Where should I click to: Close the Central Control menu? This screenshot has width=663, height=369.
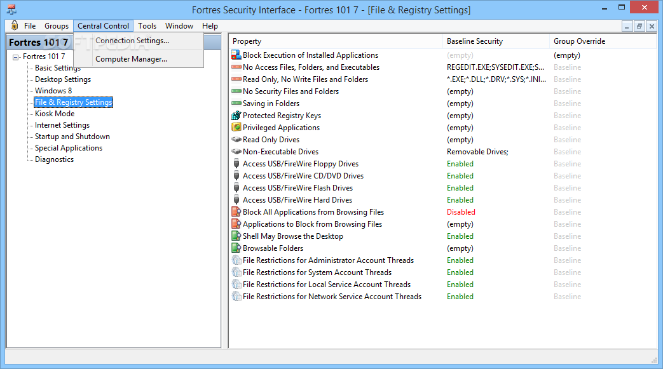(x=103, y=26)
